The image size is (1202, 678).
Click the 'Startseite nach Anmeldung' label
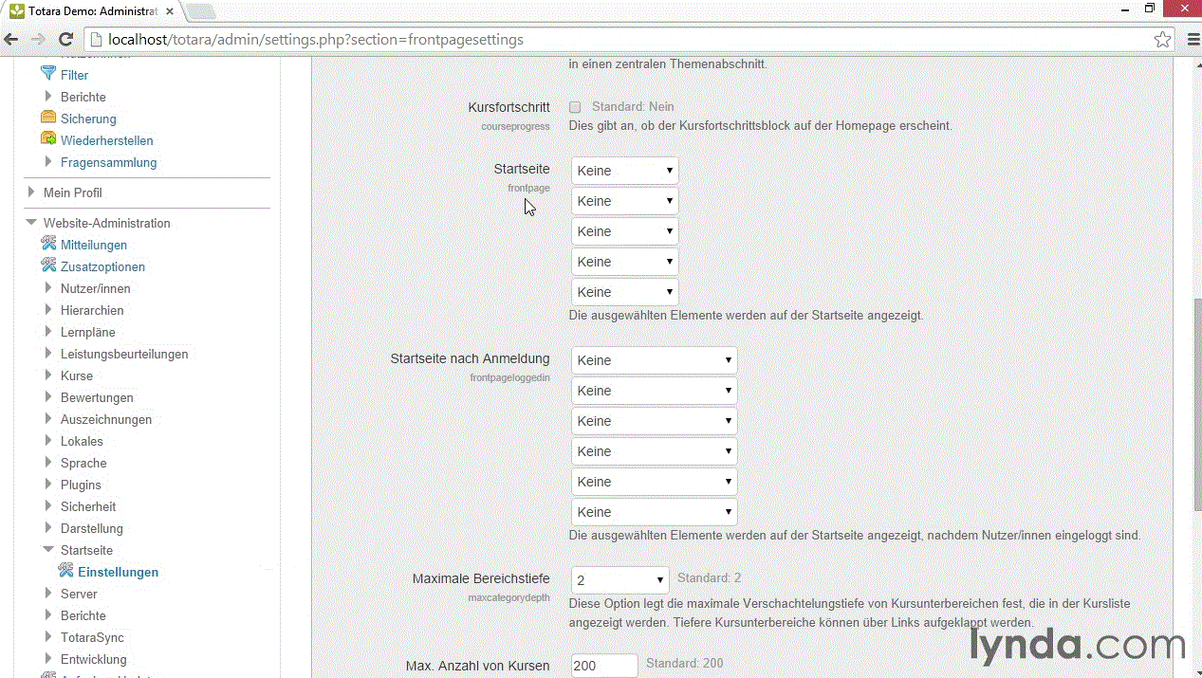[x=471, y=358]
